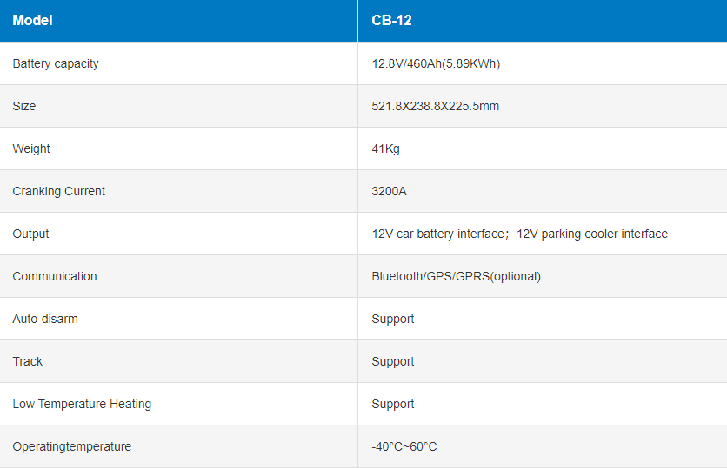Click the Communication row label
The height and width of the screenshot is (468, 727).
click(55, 276)
